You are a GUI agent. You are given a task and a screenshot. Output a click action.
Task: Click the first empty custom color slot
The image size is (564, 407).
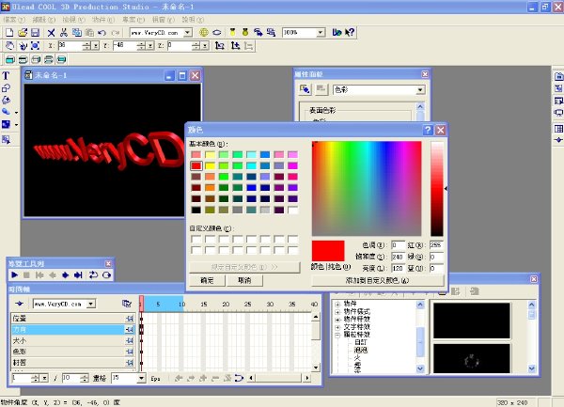pyautogui.click(x=196, y=239)
